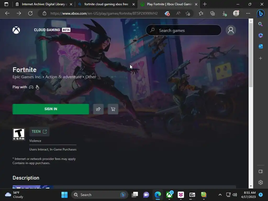Viewport: 268px width, 201px height.
Task: Click the sidebar Search icon
Action: tap(260, 24)
